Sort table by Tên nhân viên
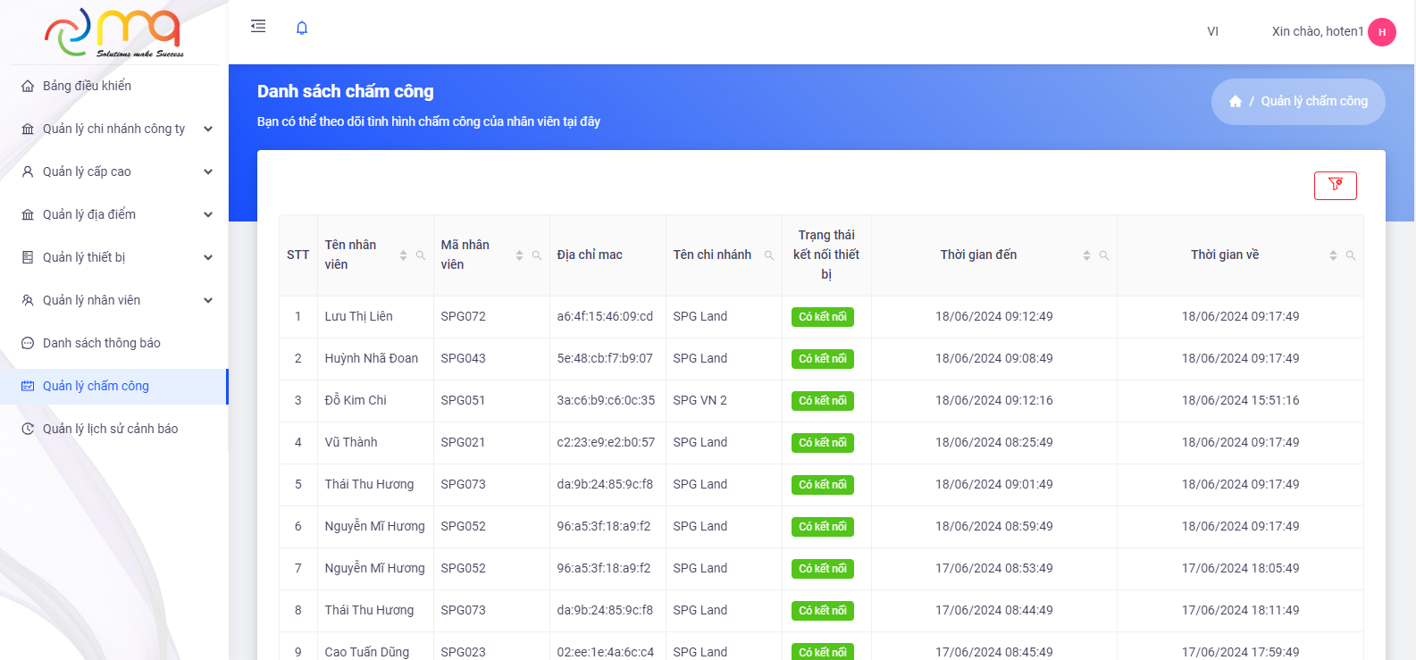This screenshot has width=1416, height=660. pyautogui.click(x=403, y=255)
